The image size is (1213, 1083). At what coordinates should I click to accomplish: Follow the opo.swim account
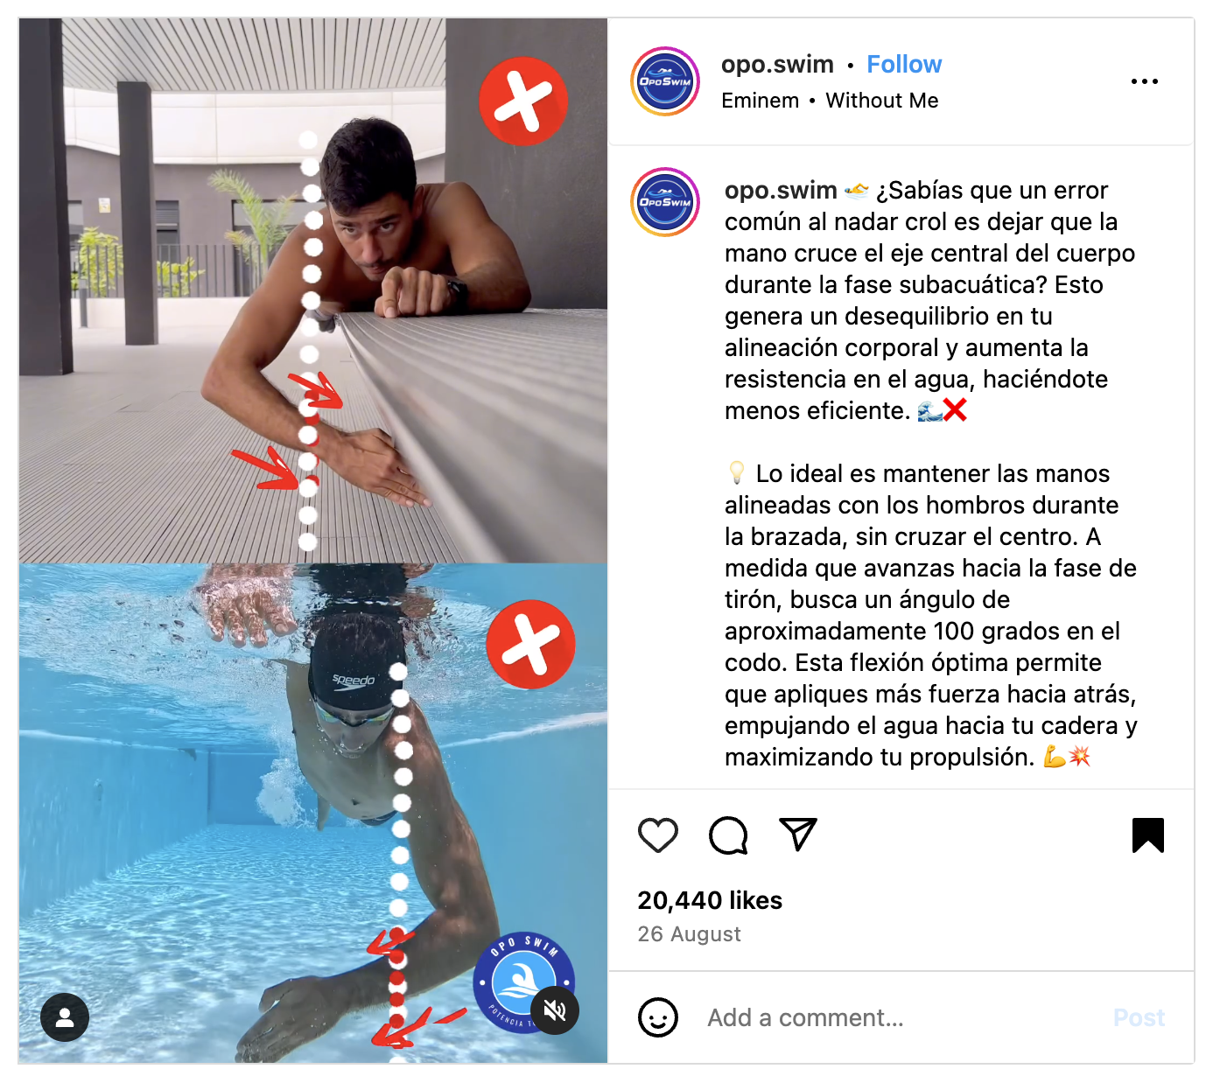tap(904, 65)
